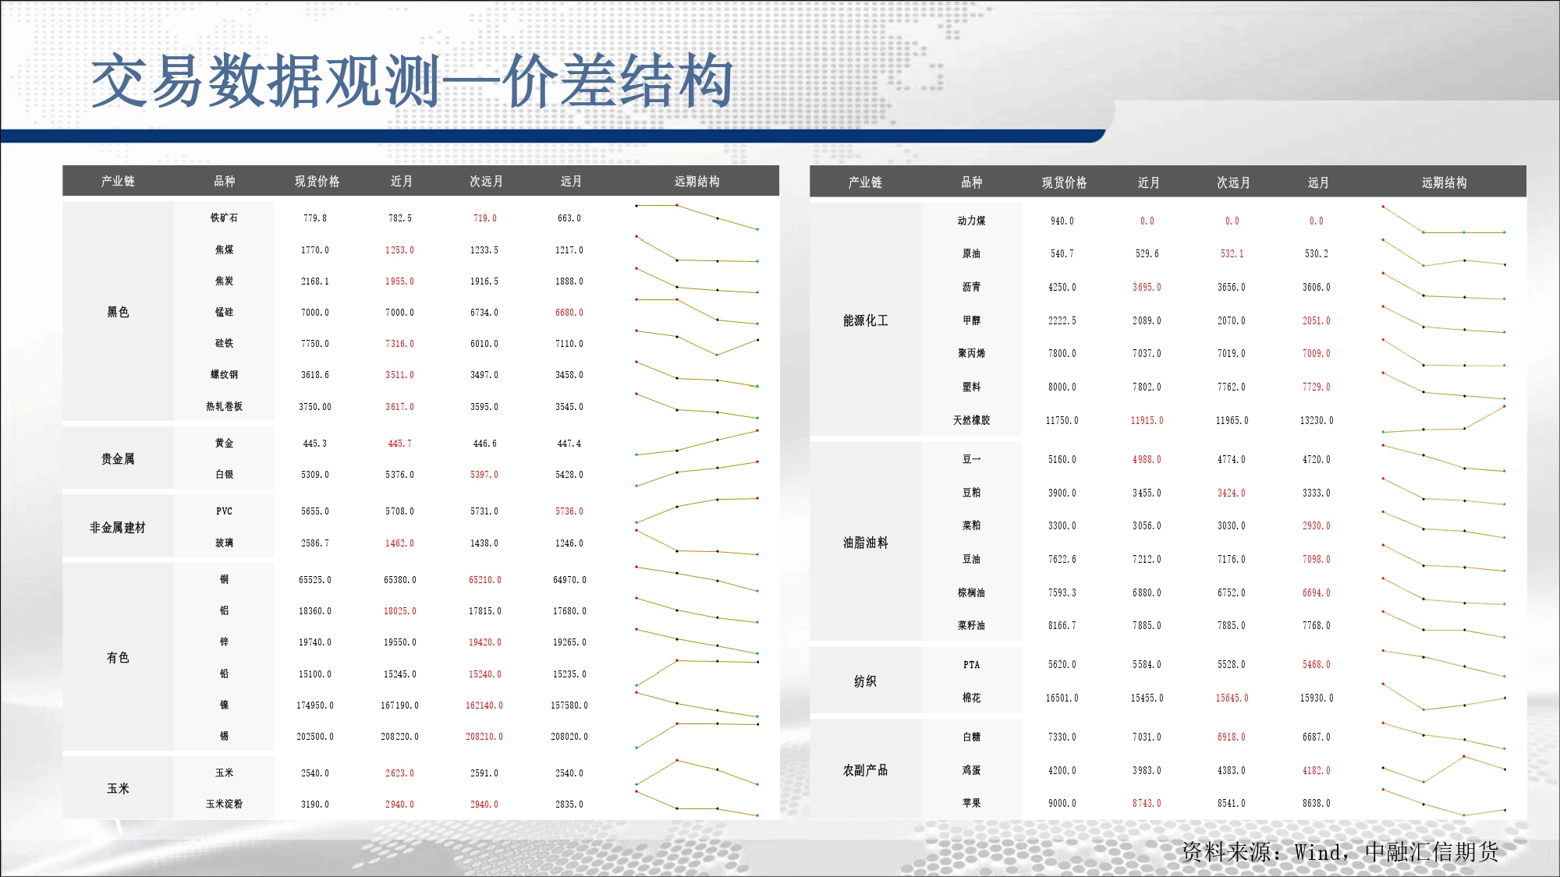The image size is (1560, 877).
Task: Click the 资料来源 Wind source text
Action: tap(1339, 852)
